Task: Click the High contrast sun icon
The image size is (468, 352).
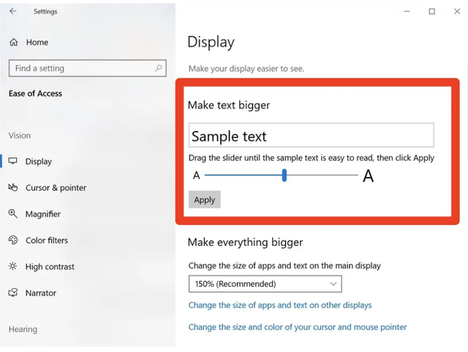Action: (x=13, y=266)
